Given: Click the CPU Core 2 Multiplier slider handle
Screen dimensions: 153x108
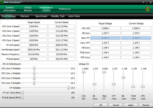Looking at the screenshot, I should coord(34,78).
